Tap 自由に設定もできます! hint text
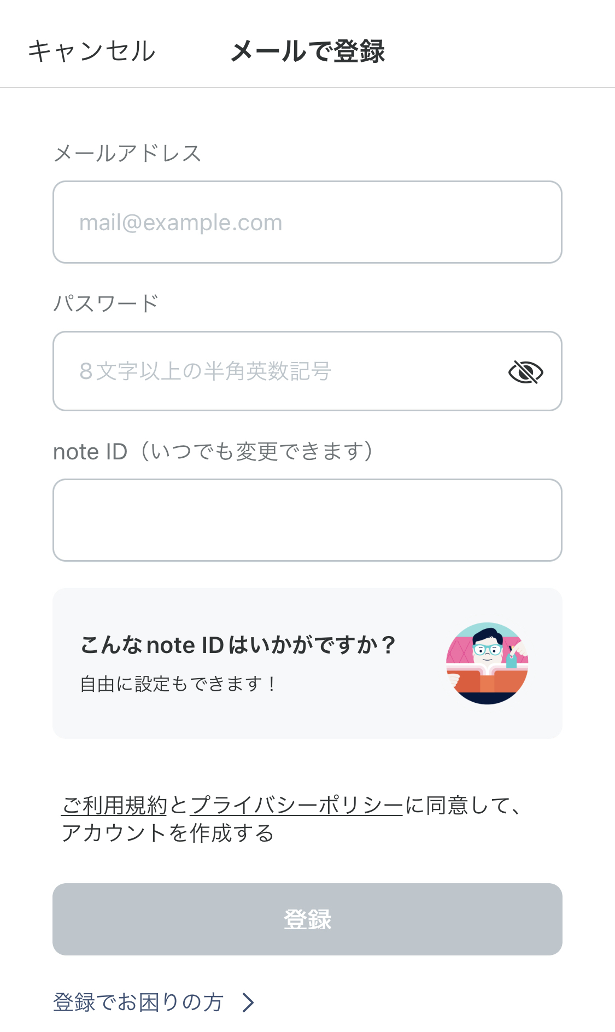 click(x=178, y=684)
